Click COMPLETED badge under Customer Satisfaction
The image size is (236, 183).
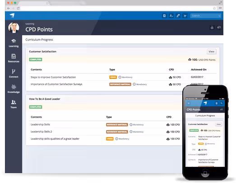point(36,59)
